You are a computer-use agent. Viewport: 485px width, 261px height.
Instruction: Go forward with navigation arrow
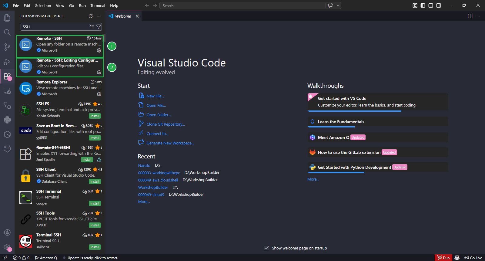pyautogui.click(x=155, y=5)
